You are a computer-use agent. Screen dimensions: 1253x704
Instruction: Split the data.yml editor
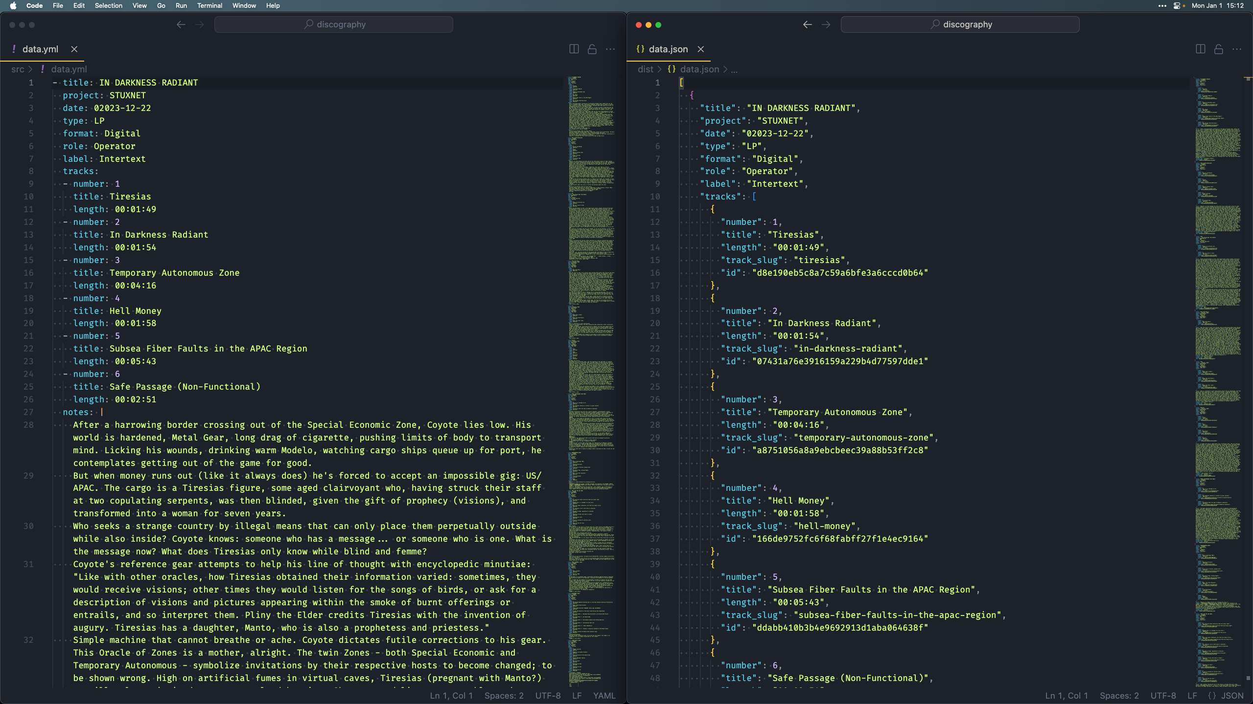pos(574,49)
